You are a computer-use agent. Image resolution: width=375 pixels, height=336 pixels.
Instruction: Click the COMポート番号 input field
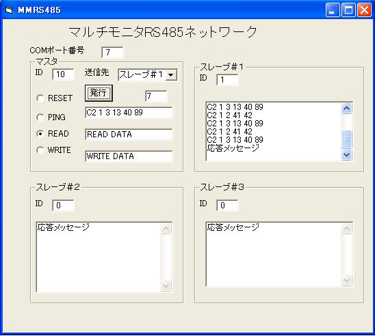tap(112, 53)
